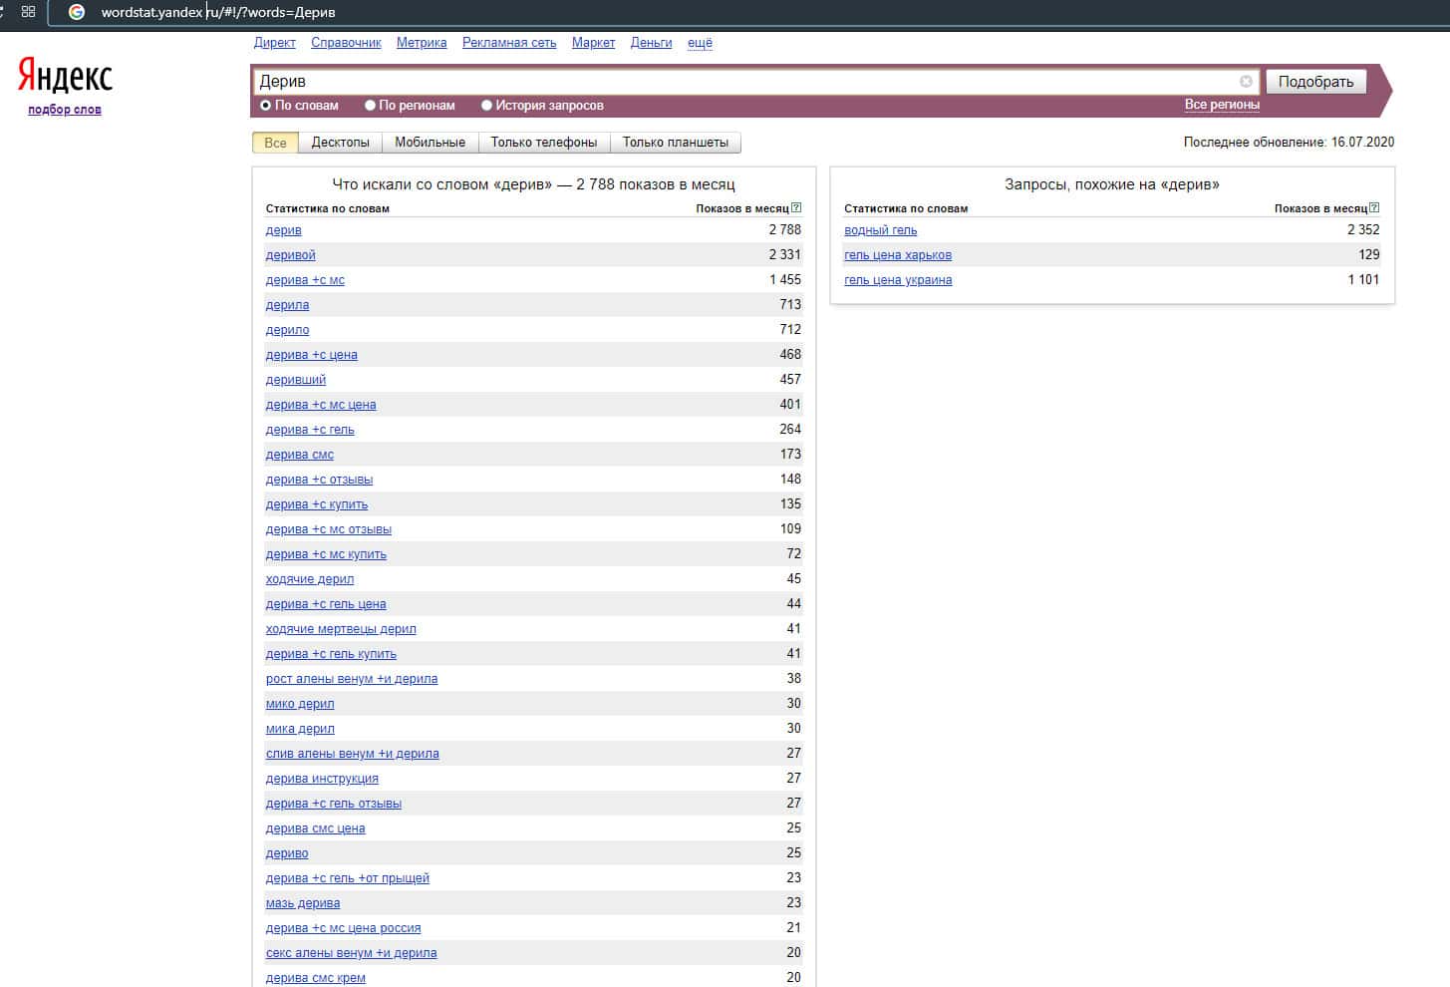This screenshot has height=987, width=1450.
Task: Expand the 'ещё' services menu
Action: coord(700,43)
